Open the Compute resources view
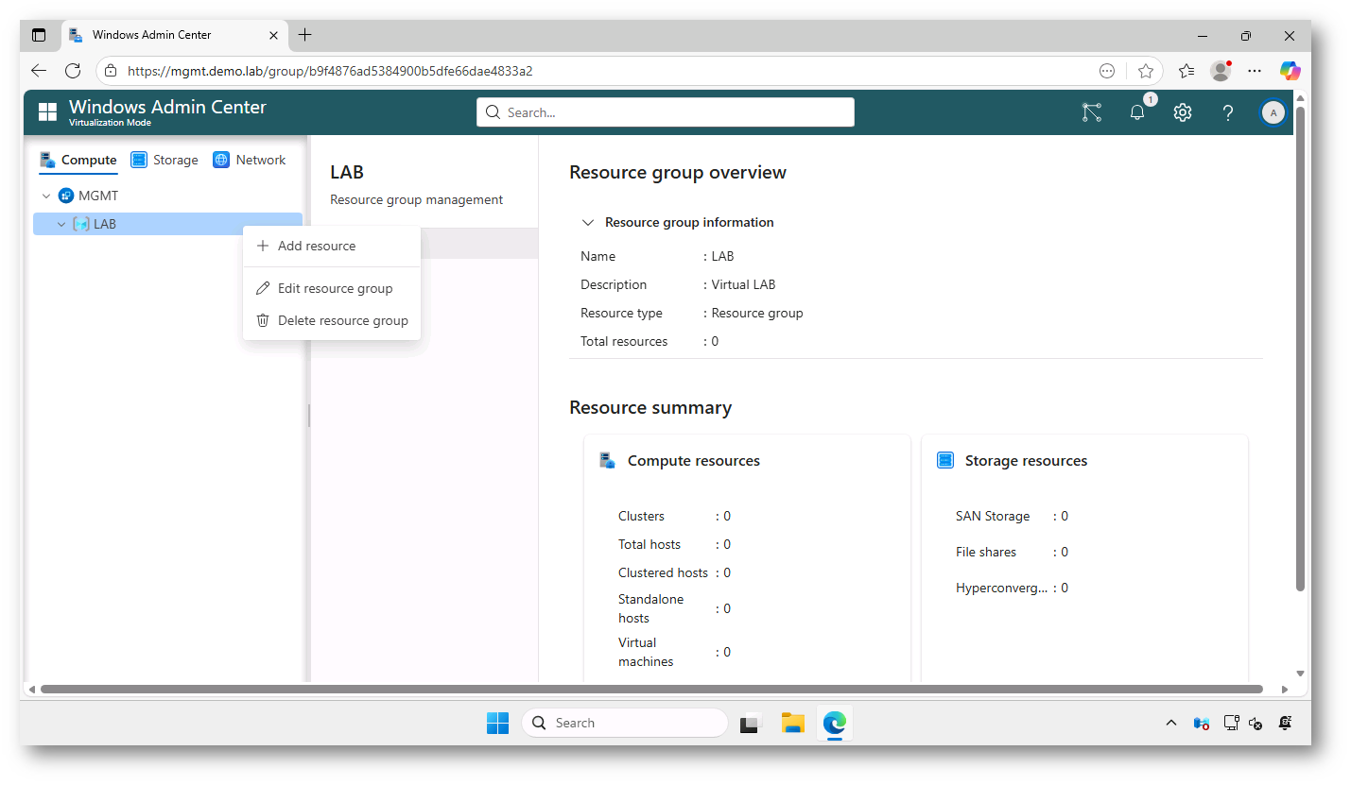Viewport: 1351px width, 785px height. click(x=78, y=160)
